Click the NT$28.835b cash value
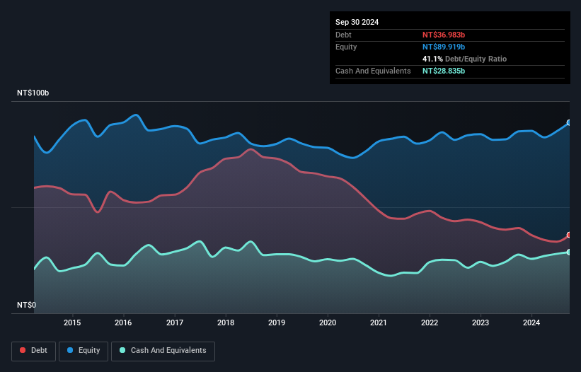The width and height of the screenshot is (581, 372). tap(444, 71)
